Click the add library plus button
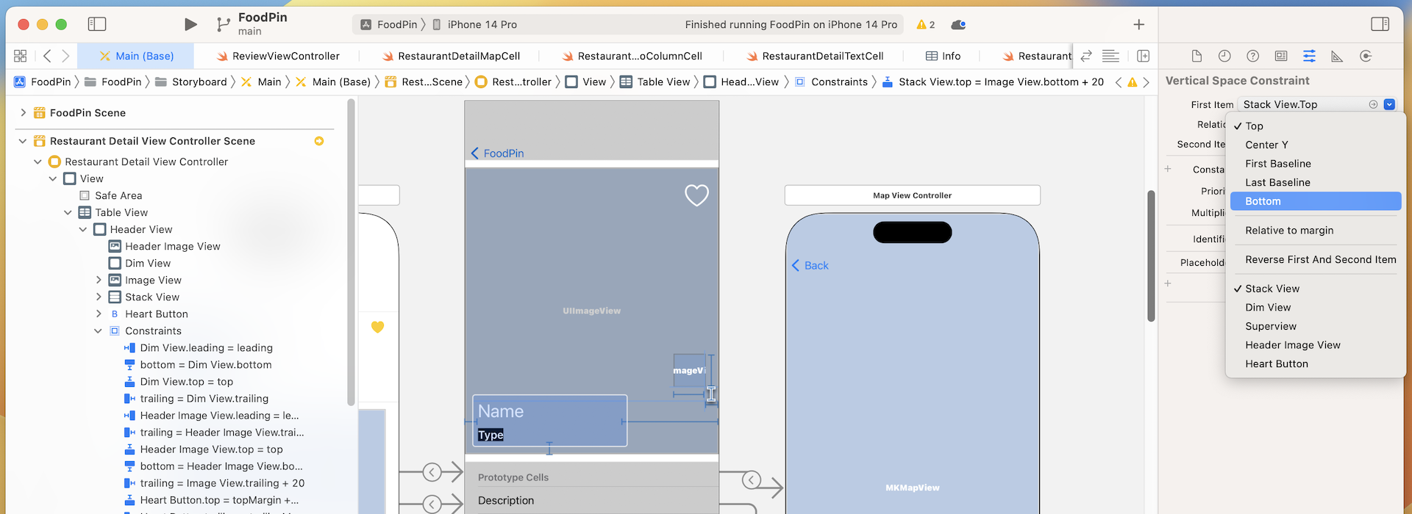The width and height of the screenshot is (1412, 514). pos(1138,24)
